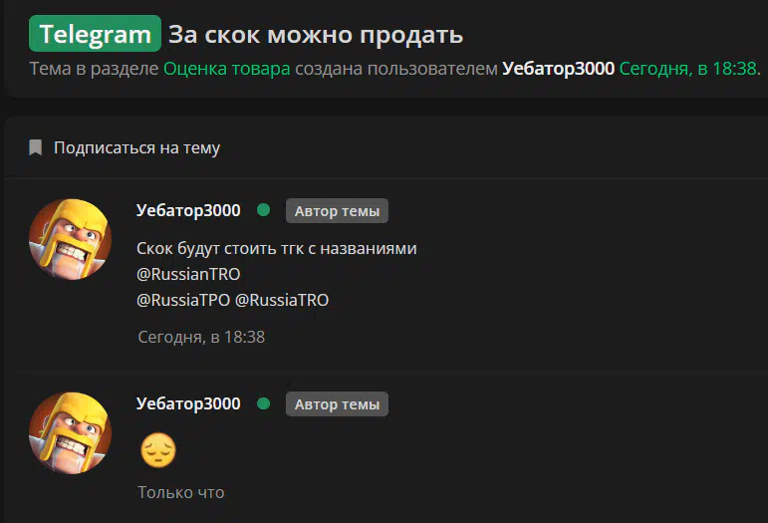Open the Только что timestamp link
Viewport: 768px width, 523px height.
click(x=181, y=493)
